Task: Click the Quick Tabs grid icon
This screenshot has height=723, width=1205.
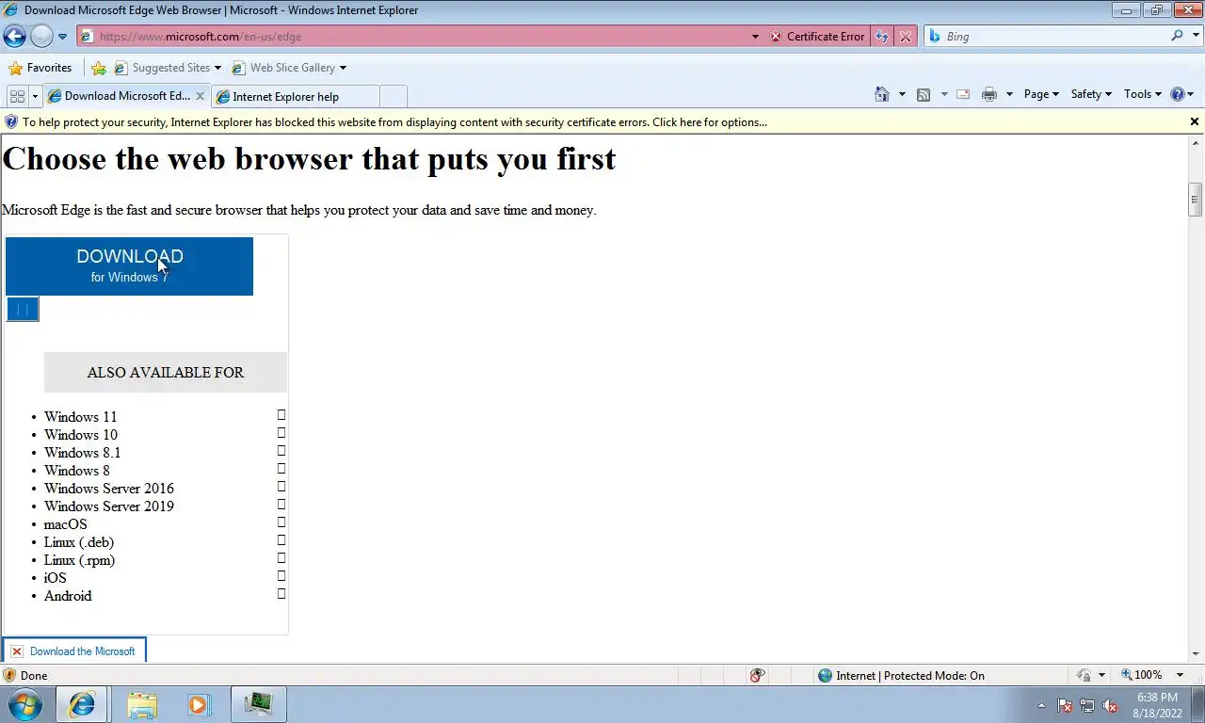Action: tap(17, 96)
